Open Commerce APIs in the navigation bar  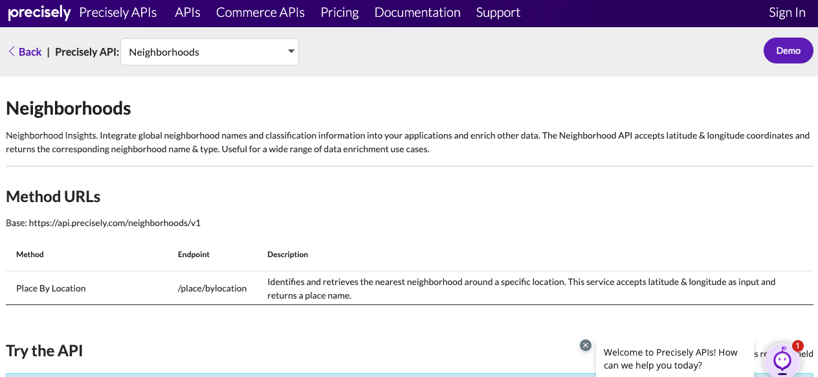(260, 13)
